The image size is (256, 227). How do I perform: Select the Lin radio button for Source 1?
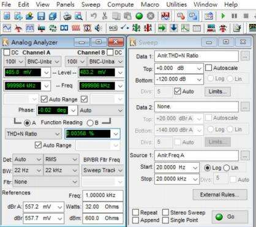point(227,168)
